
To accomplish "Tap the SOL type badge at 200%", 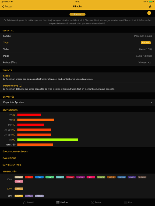I will coord(19,189).
